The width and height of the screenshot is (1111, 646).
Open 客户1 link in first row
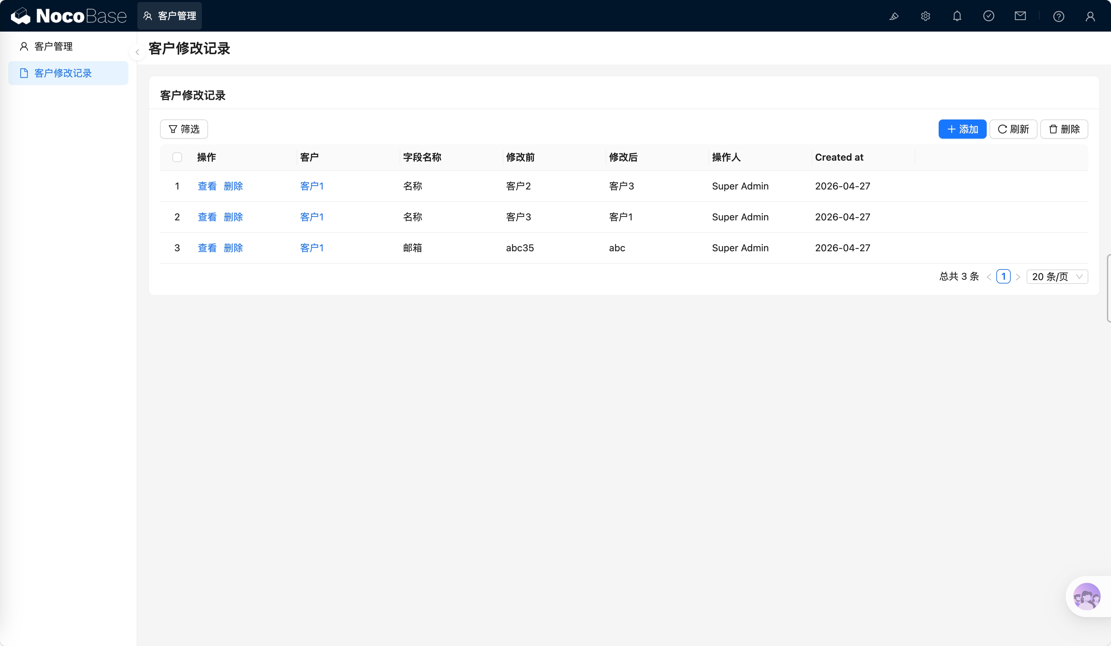click(x=312, y=186)
